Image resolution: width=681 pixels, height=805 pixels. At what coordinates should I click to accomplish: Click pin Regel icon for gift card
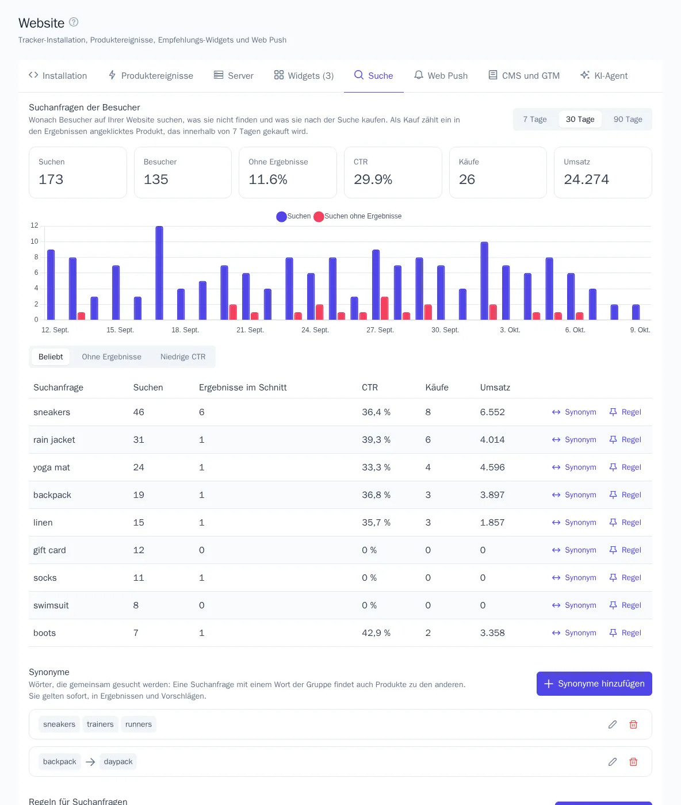[613, 550]
